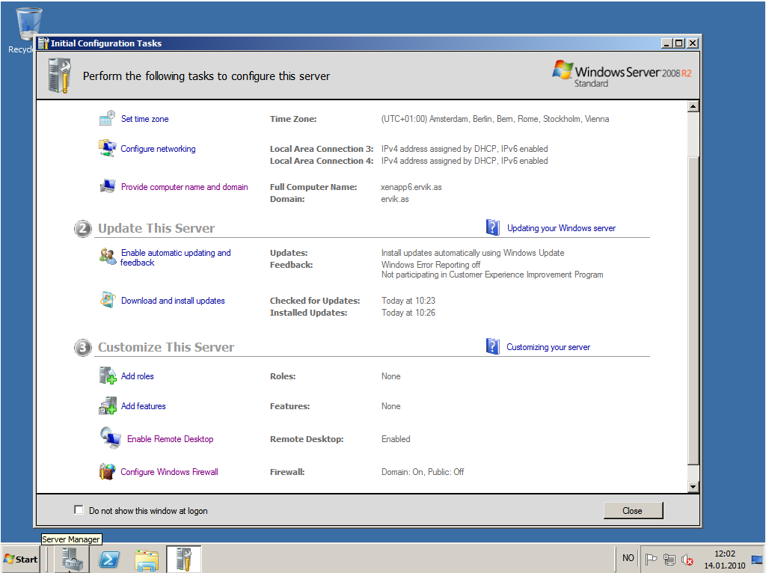Launch Windows PowerShell from the taskbar
The width and height of the screenshot is (766, 573).
coord(109,560)
